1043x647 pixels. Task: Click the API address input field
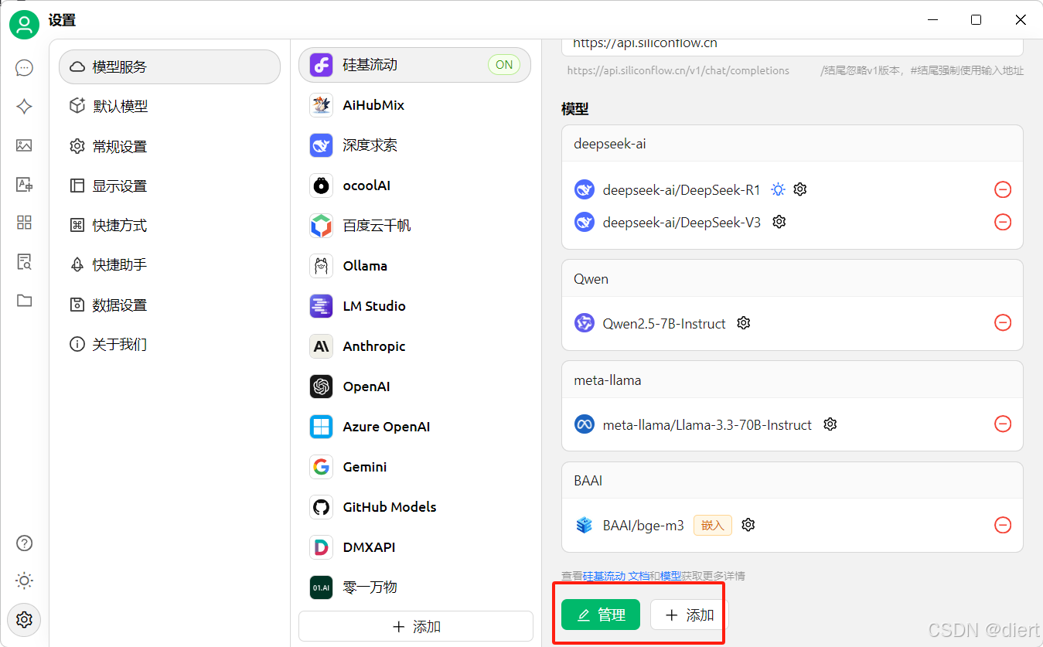tap(792, 45)
